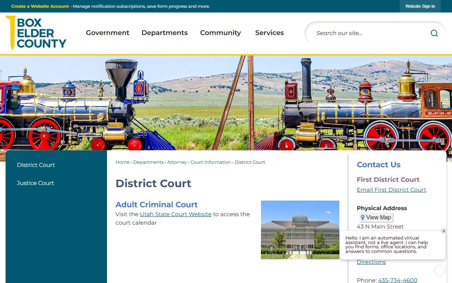Open the Community menu
The width and height of the screenshot is (452, 283).
[220, 33]
